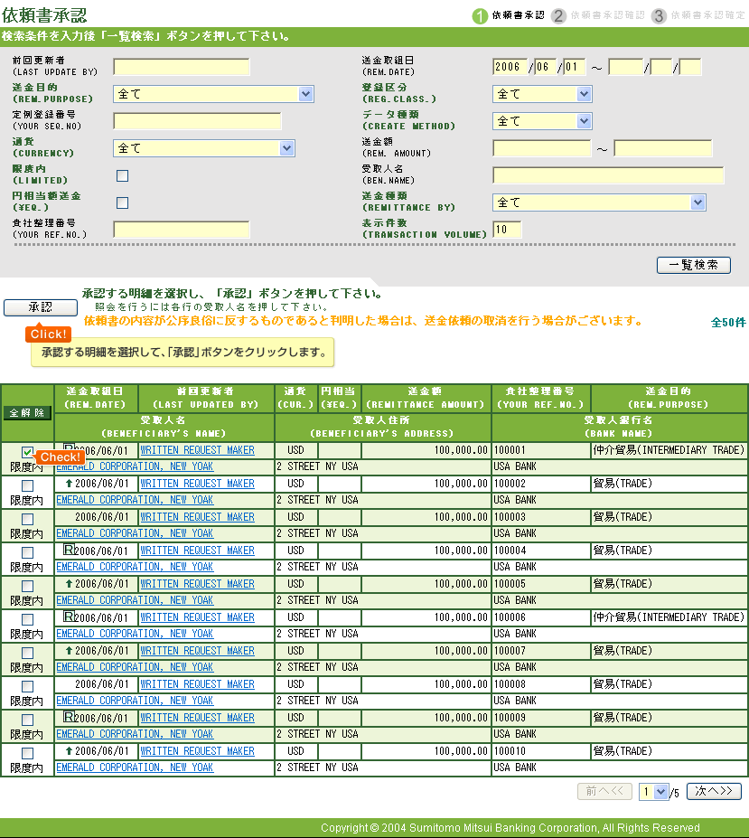Click the start year field showing 2006
The height and width of the screenshot is (838, 749).
click(510, 67)
